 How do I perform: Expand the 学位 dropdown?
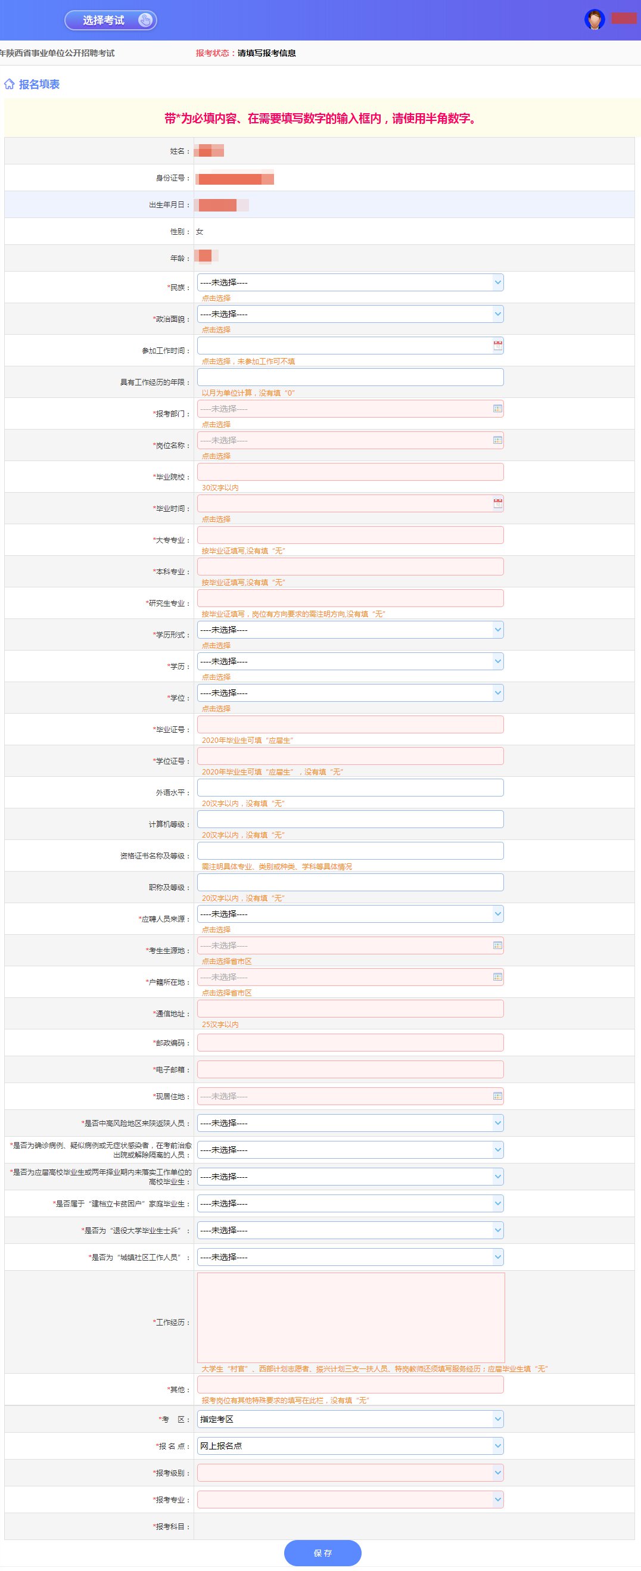(350, 693)
